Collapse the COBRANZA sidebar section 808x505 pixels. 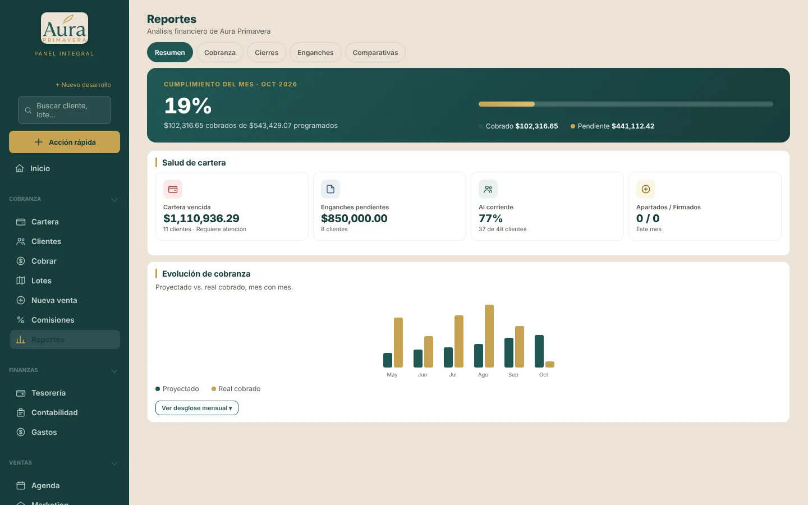pyautogui.click(x=114, y=200)
